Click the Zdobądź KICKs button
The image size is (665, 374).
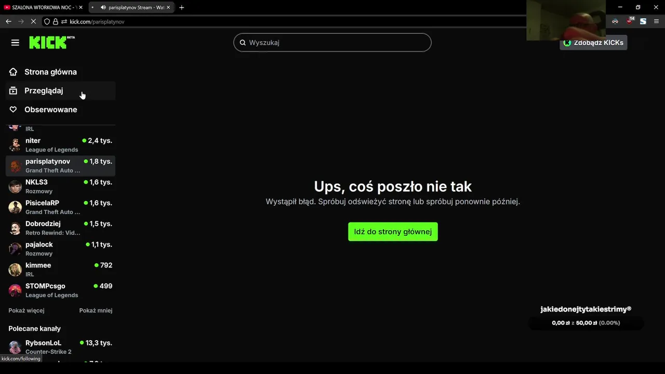(593, 43)
